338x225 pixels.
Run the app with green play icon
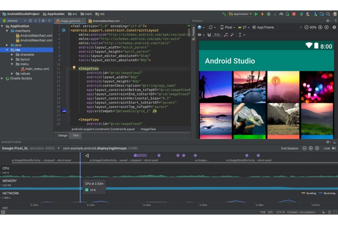(x=256, y=14)
